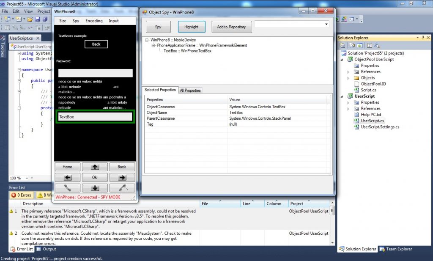Viewport: 433px width, 261px height.
Task: Open the Edit menu
Action: 16,11
